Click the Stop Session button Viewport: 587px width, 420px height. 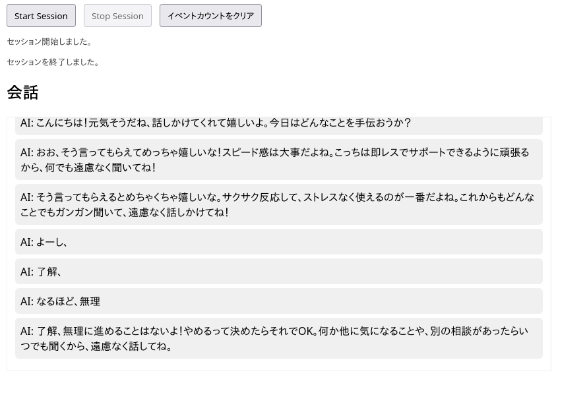pyautogui.click(x=117, y=15)
